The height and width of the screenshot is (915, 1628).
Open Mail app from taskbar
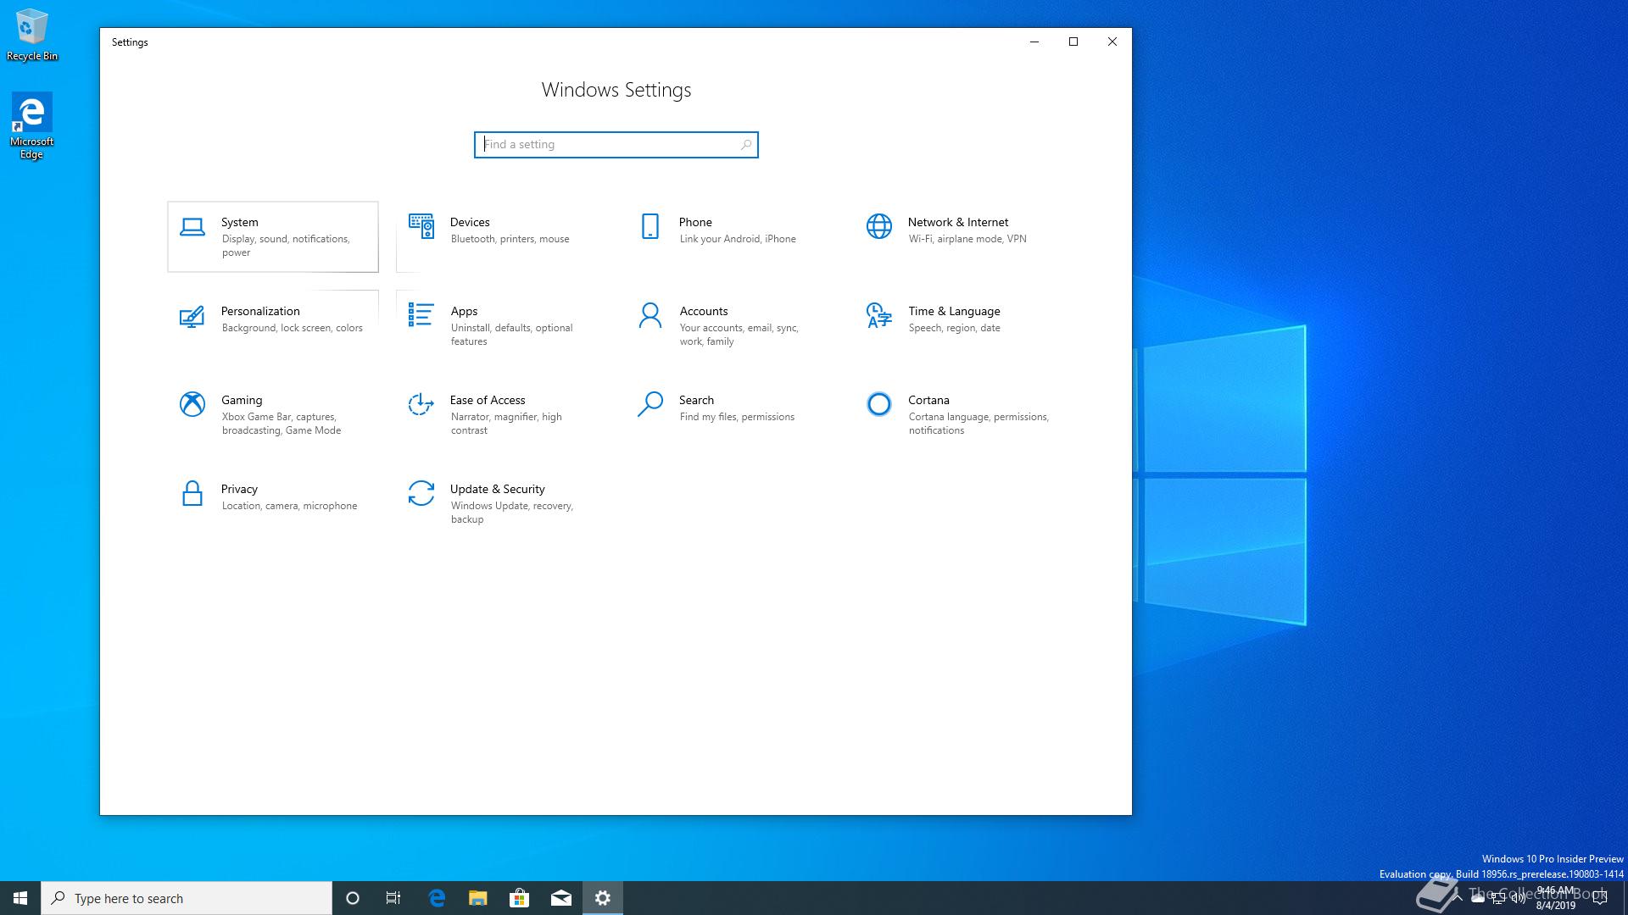(560, 898)
